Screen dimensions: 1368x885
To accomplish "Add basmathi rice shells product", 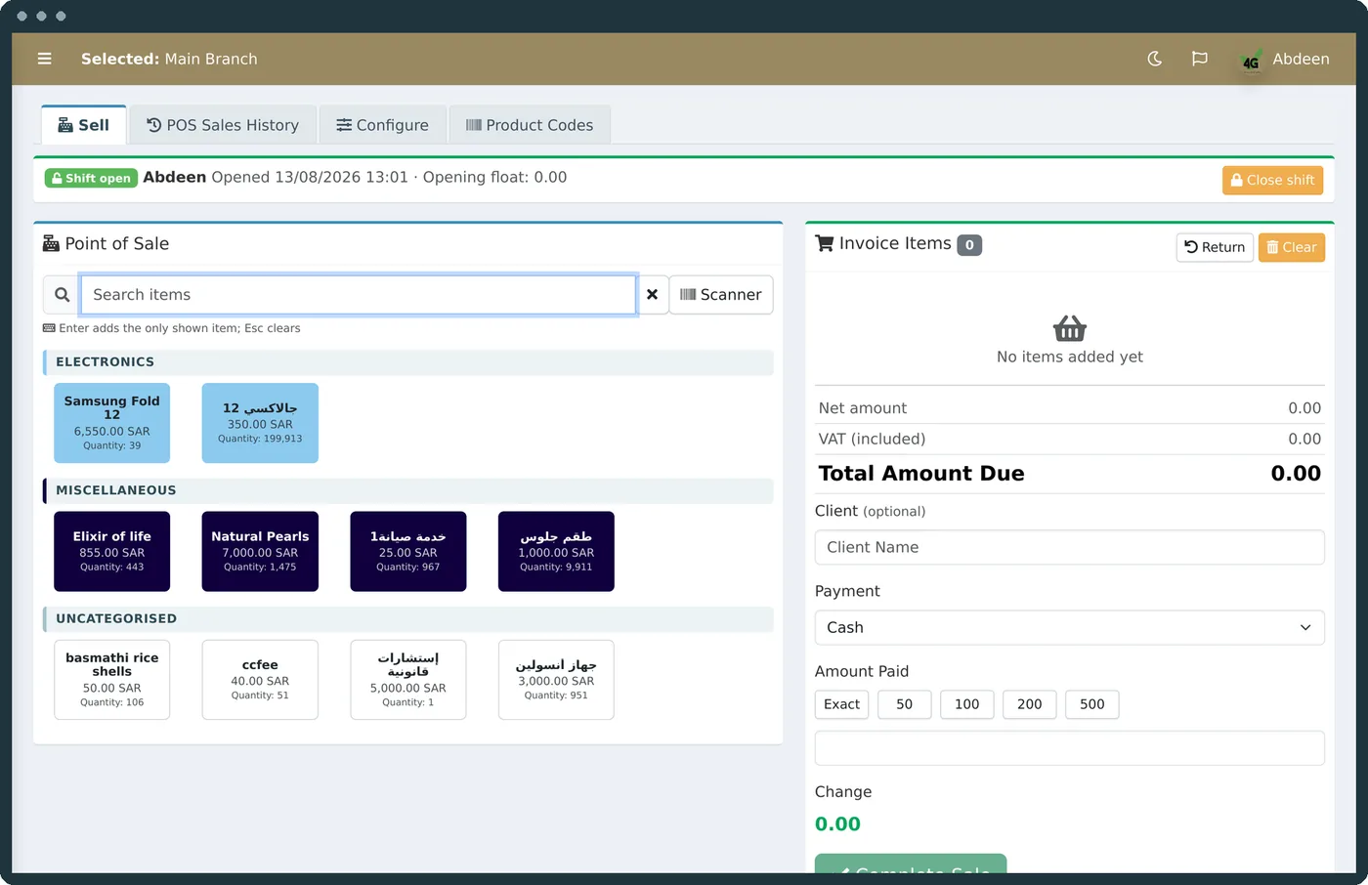I will (112, 680).
